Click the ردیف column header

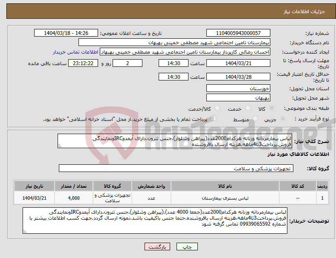(322, 186)
